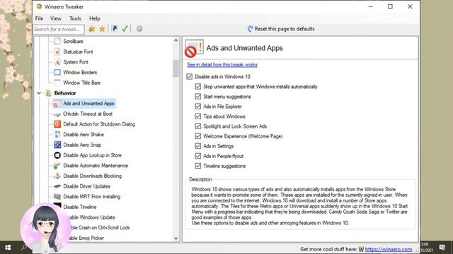Click the Behavior folder icon
The height and width of the screenshot is (254, 453).
coord(49,93)
